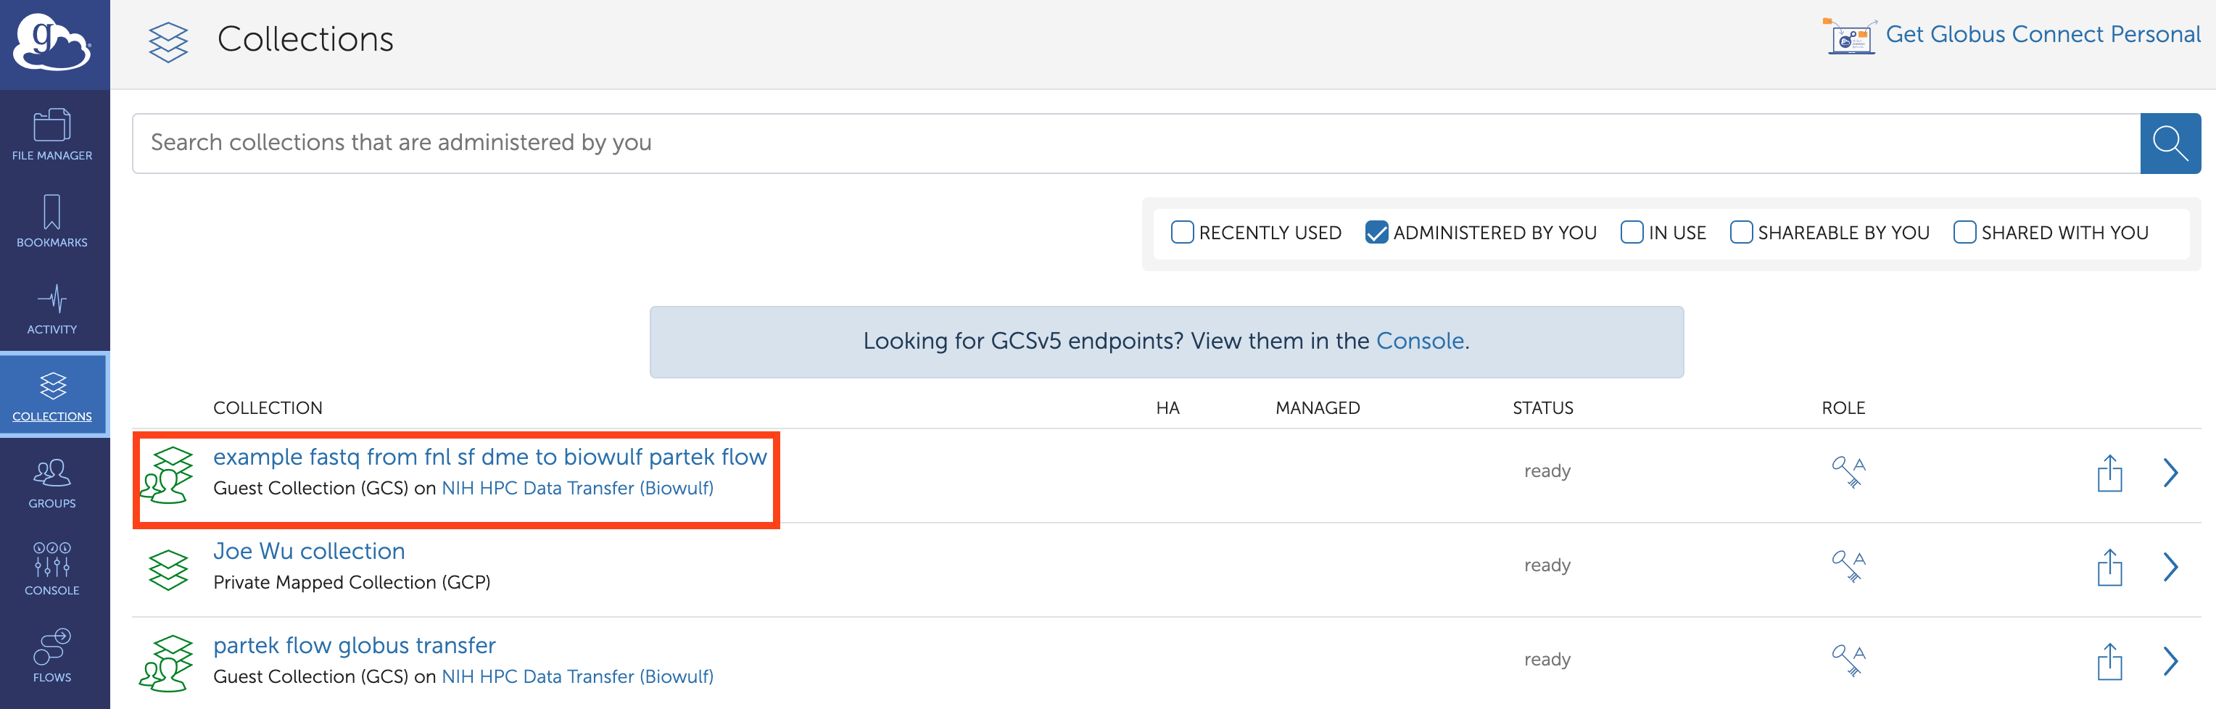2216x709 pixels.
Task: Select the Collections sidebar tab
Action: pos(52,396)
